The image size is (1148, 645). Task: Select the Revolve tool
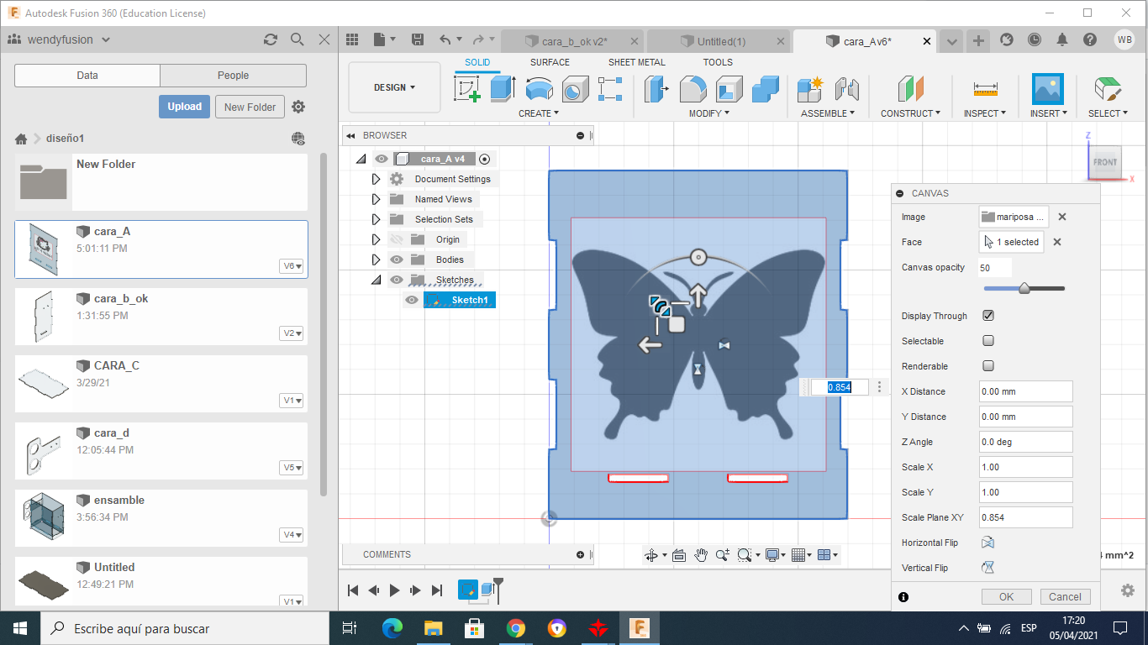[539, 89]
